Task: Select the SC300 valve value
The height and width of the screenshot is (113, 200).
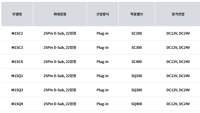Action: click(137, 47)
